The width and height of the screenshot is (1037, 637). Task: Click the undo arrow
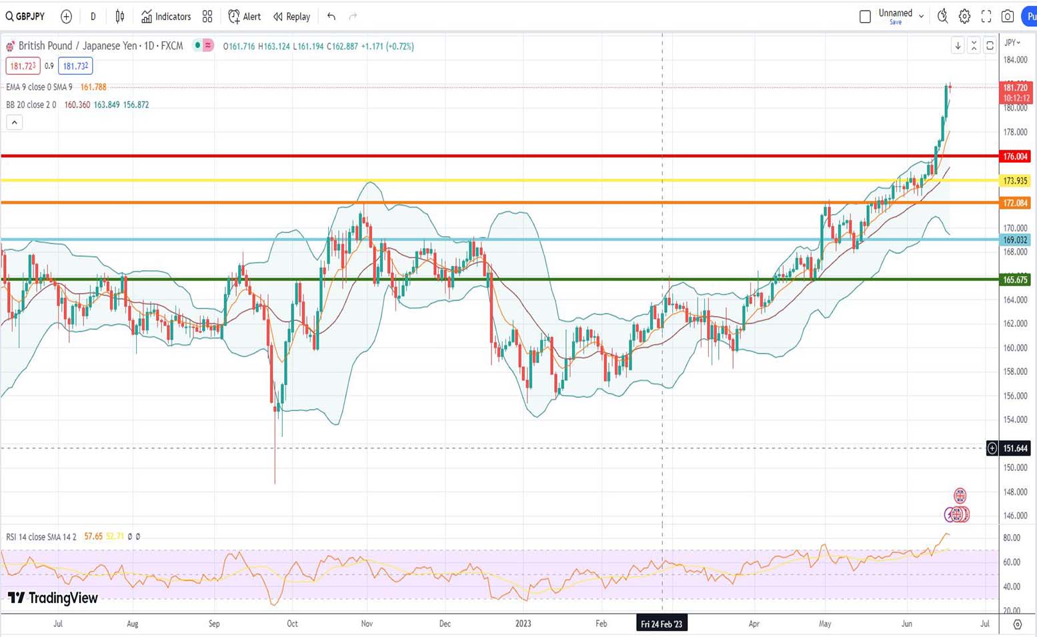331,17
